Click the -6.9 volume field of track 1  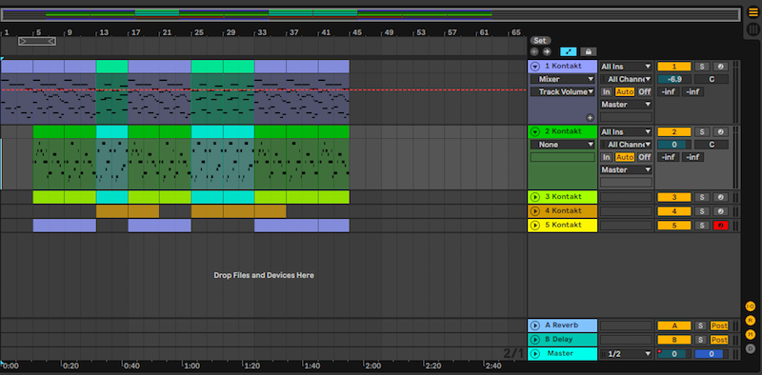(674, 79)
